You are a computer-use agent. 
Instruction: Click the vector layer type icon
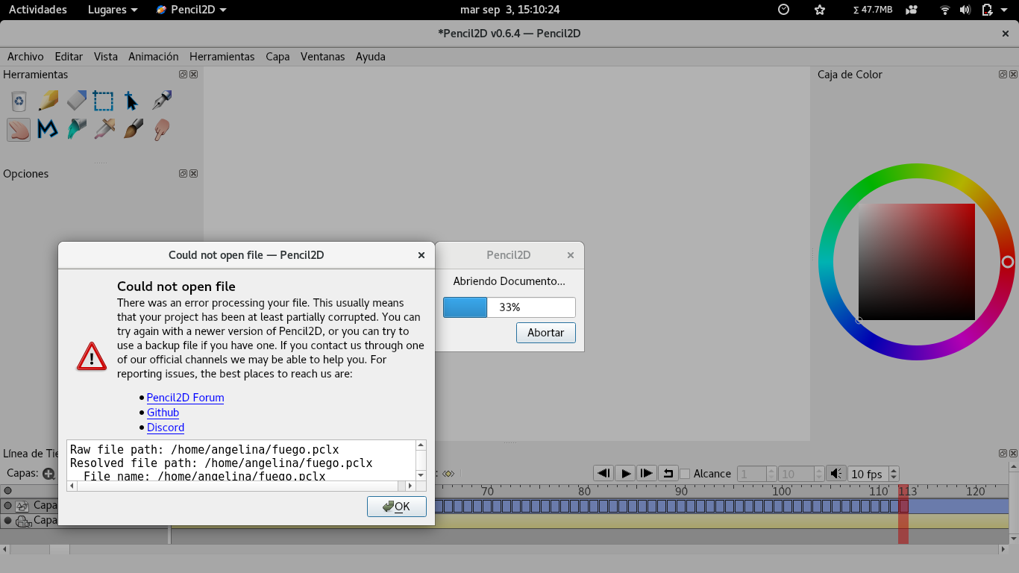point(22,506)
